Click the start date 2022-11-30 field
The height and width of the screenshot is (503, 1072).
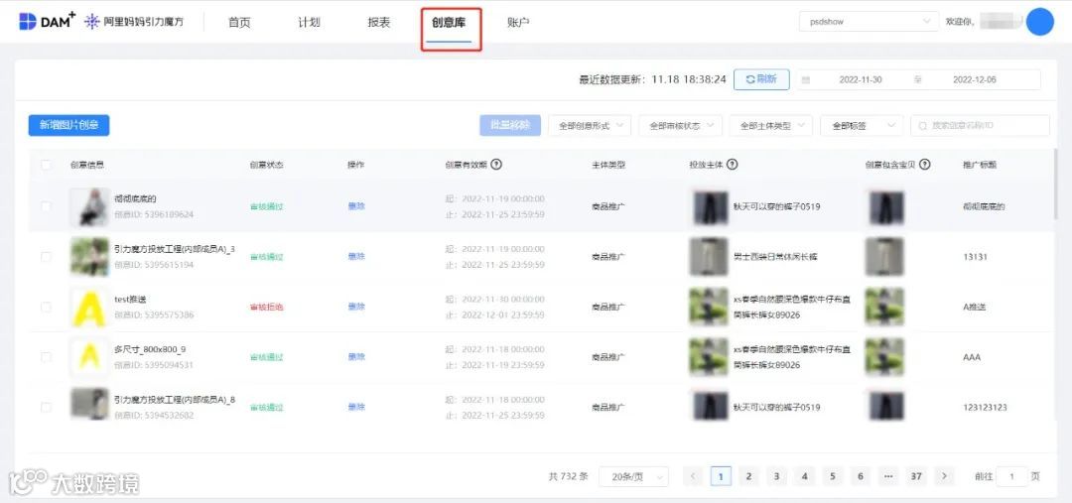pos(860,80)
